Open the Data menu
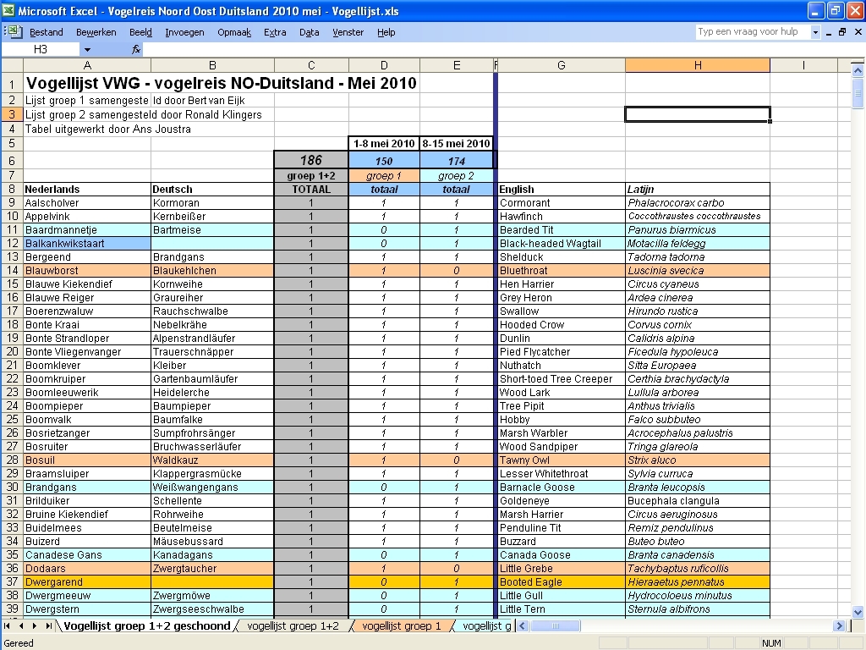 [310, 33]
